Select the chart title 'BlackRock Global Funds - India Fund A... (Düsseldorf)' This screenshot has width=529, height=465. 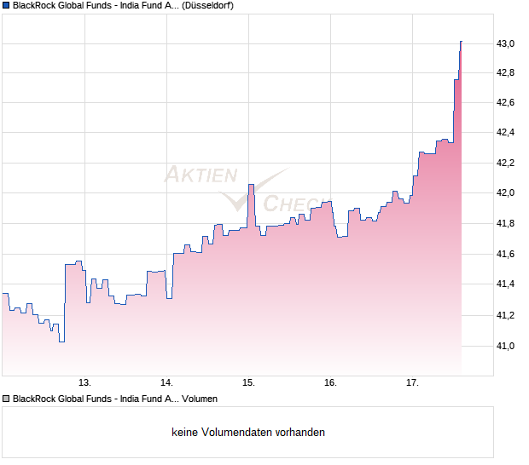click(123, 5)
